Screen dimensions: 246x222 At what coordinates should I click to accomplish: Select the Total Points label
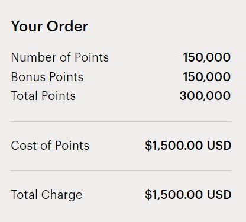pos(43,96)
